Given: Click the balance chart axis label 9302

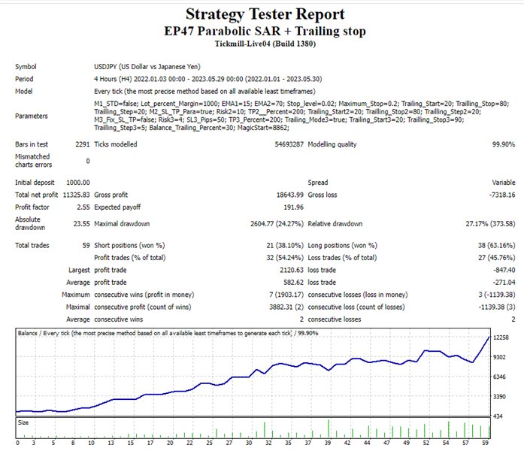Looking at the screenshot, I should [x=500, y=357].
